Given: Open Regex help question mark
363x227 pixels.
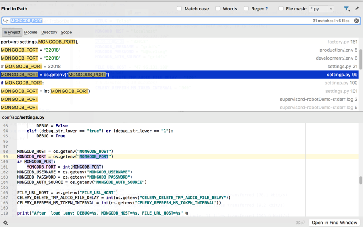Looking at the screenshot, I should (x=267, y=9).
